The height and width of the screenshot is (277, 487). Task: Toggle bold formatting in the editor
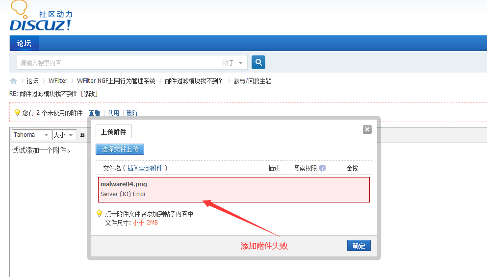(x=82, y=135)
